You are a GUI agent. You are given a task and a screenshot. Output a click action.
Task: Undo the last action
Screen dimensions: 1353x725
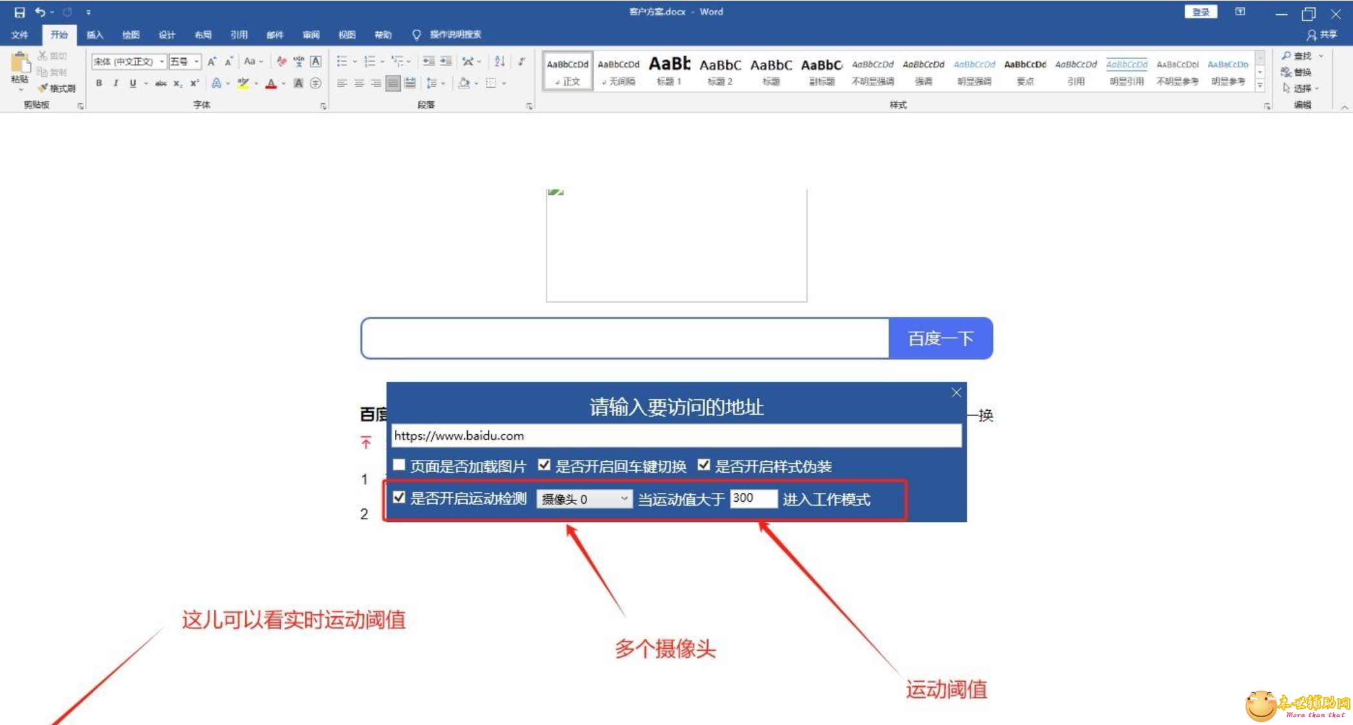40,12
